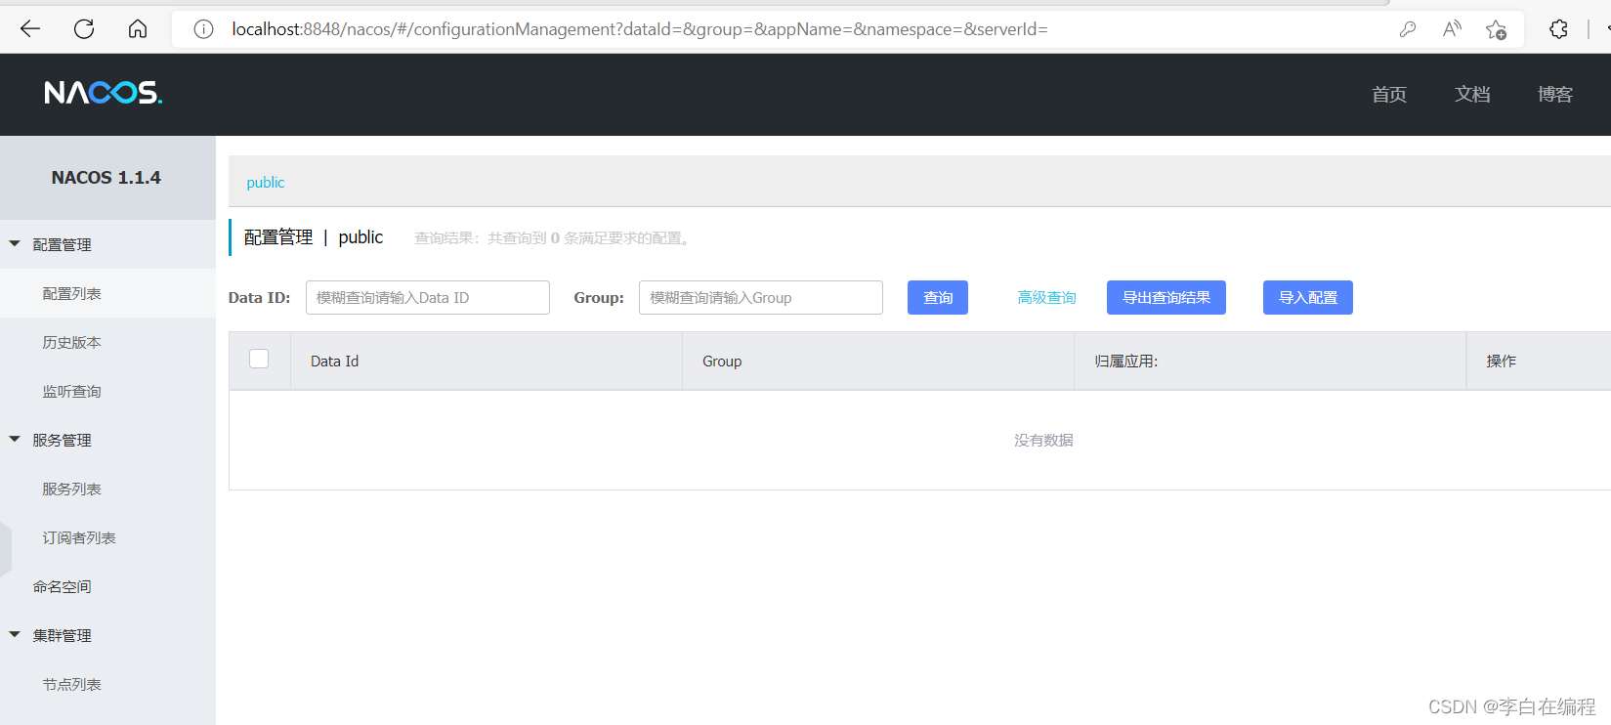Open 首页 in top navigation

1389,94
